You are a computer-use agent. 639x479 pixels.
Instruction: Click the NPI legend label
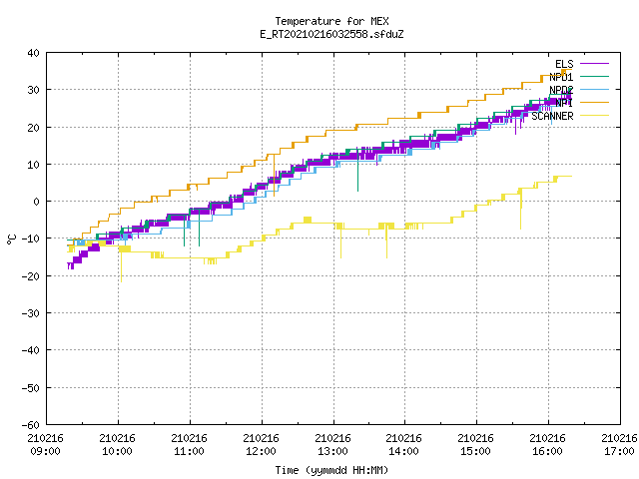click(x=564, y=103)
